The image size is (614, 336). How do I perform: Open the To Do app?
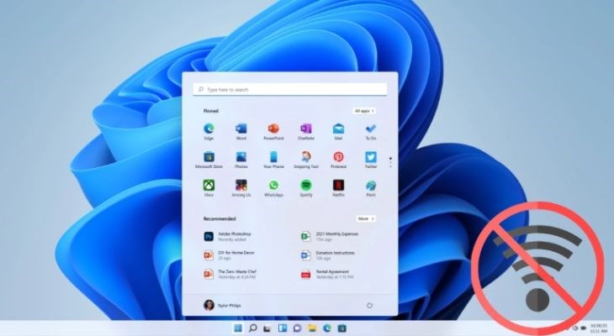[371, 131]
